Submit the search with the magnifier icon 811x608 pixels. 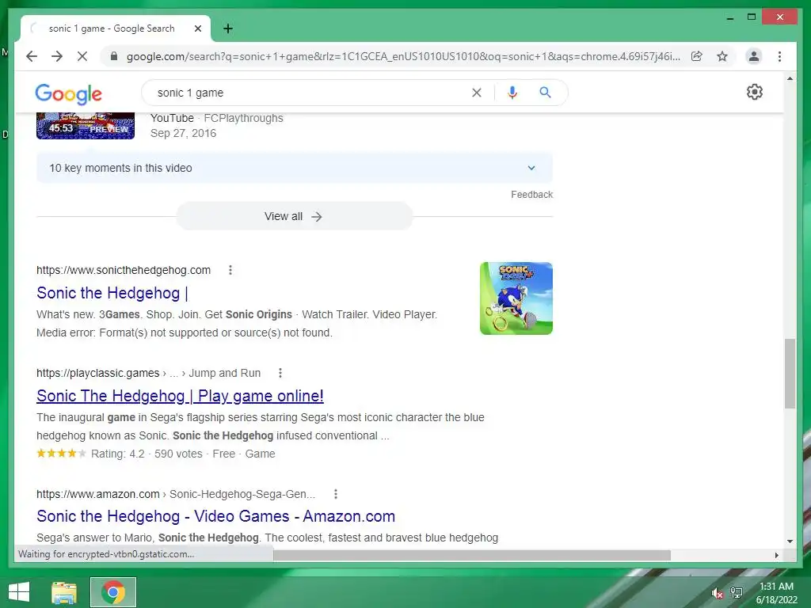pos(545,93)
